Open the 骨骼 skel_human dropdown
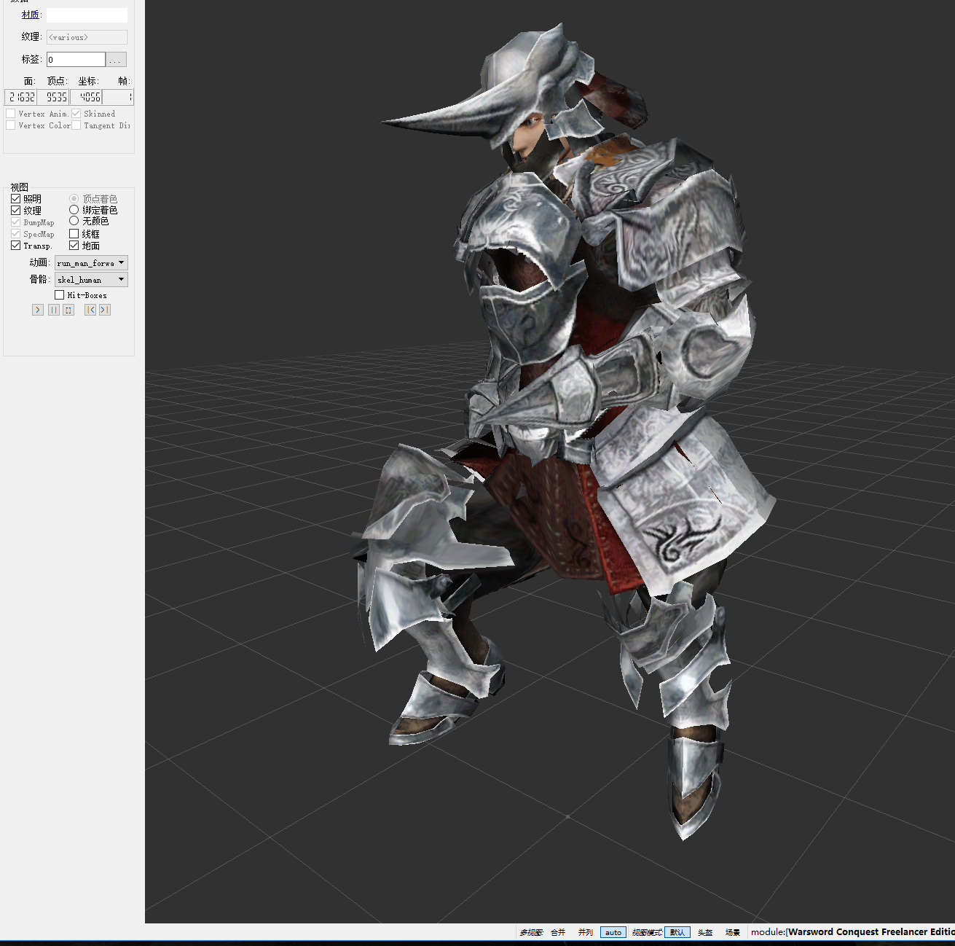The image size is (955, 946). [x=91, y=279]
